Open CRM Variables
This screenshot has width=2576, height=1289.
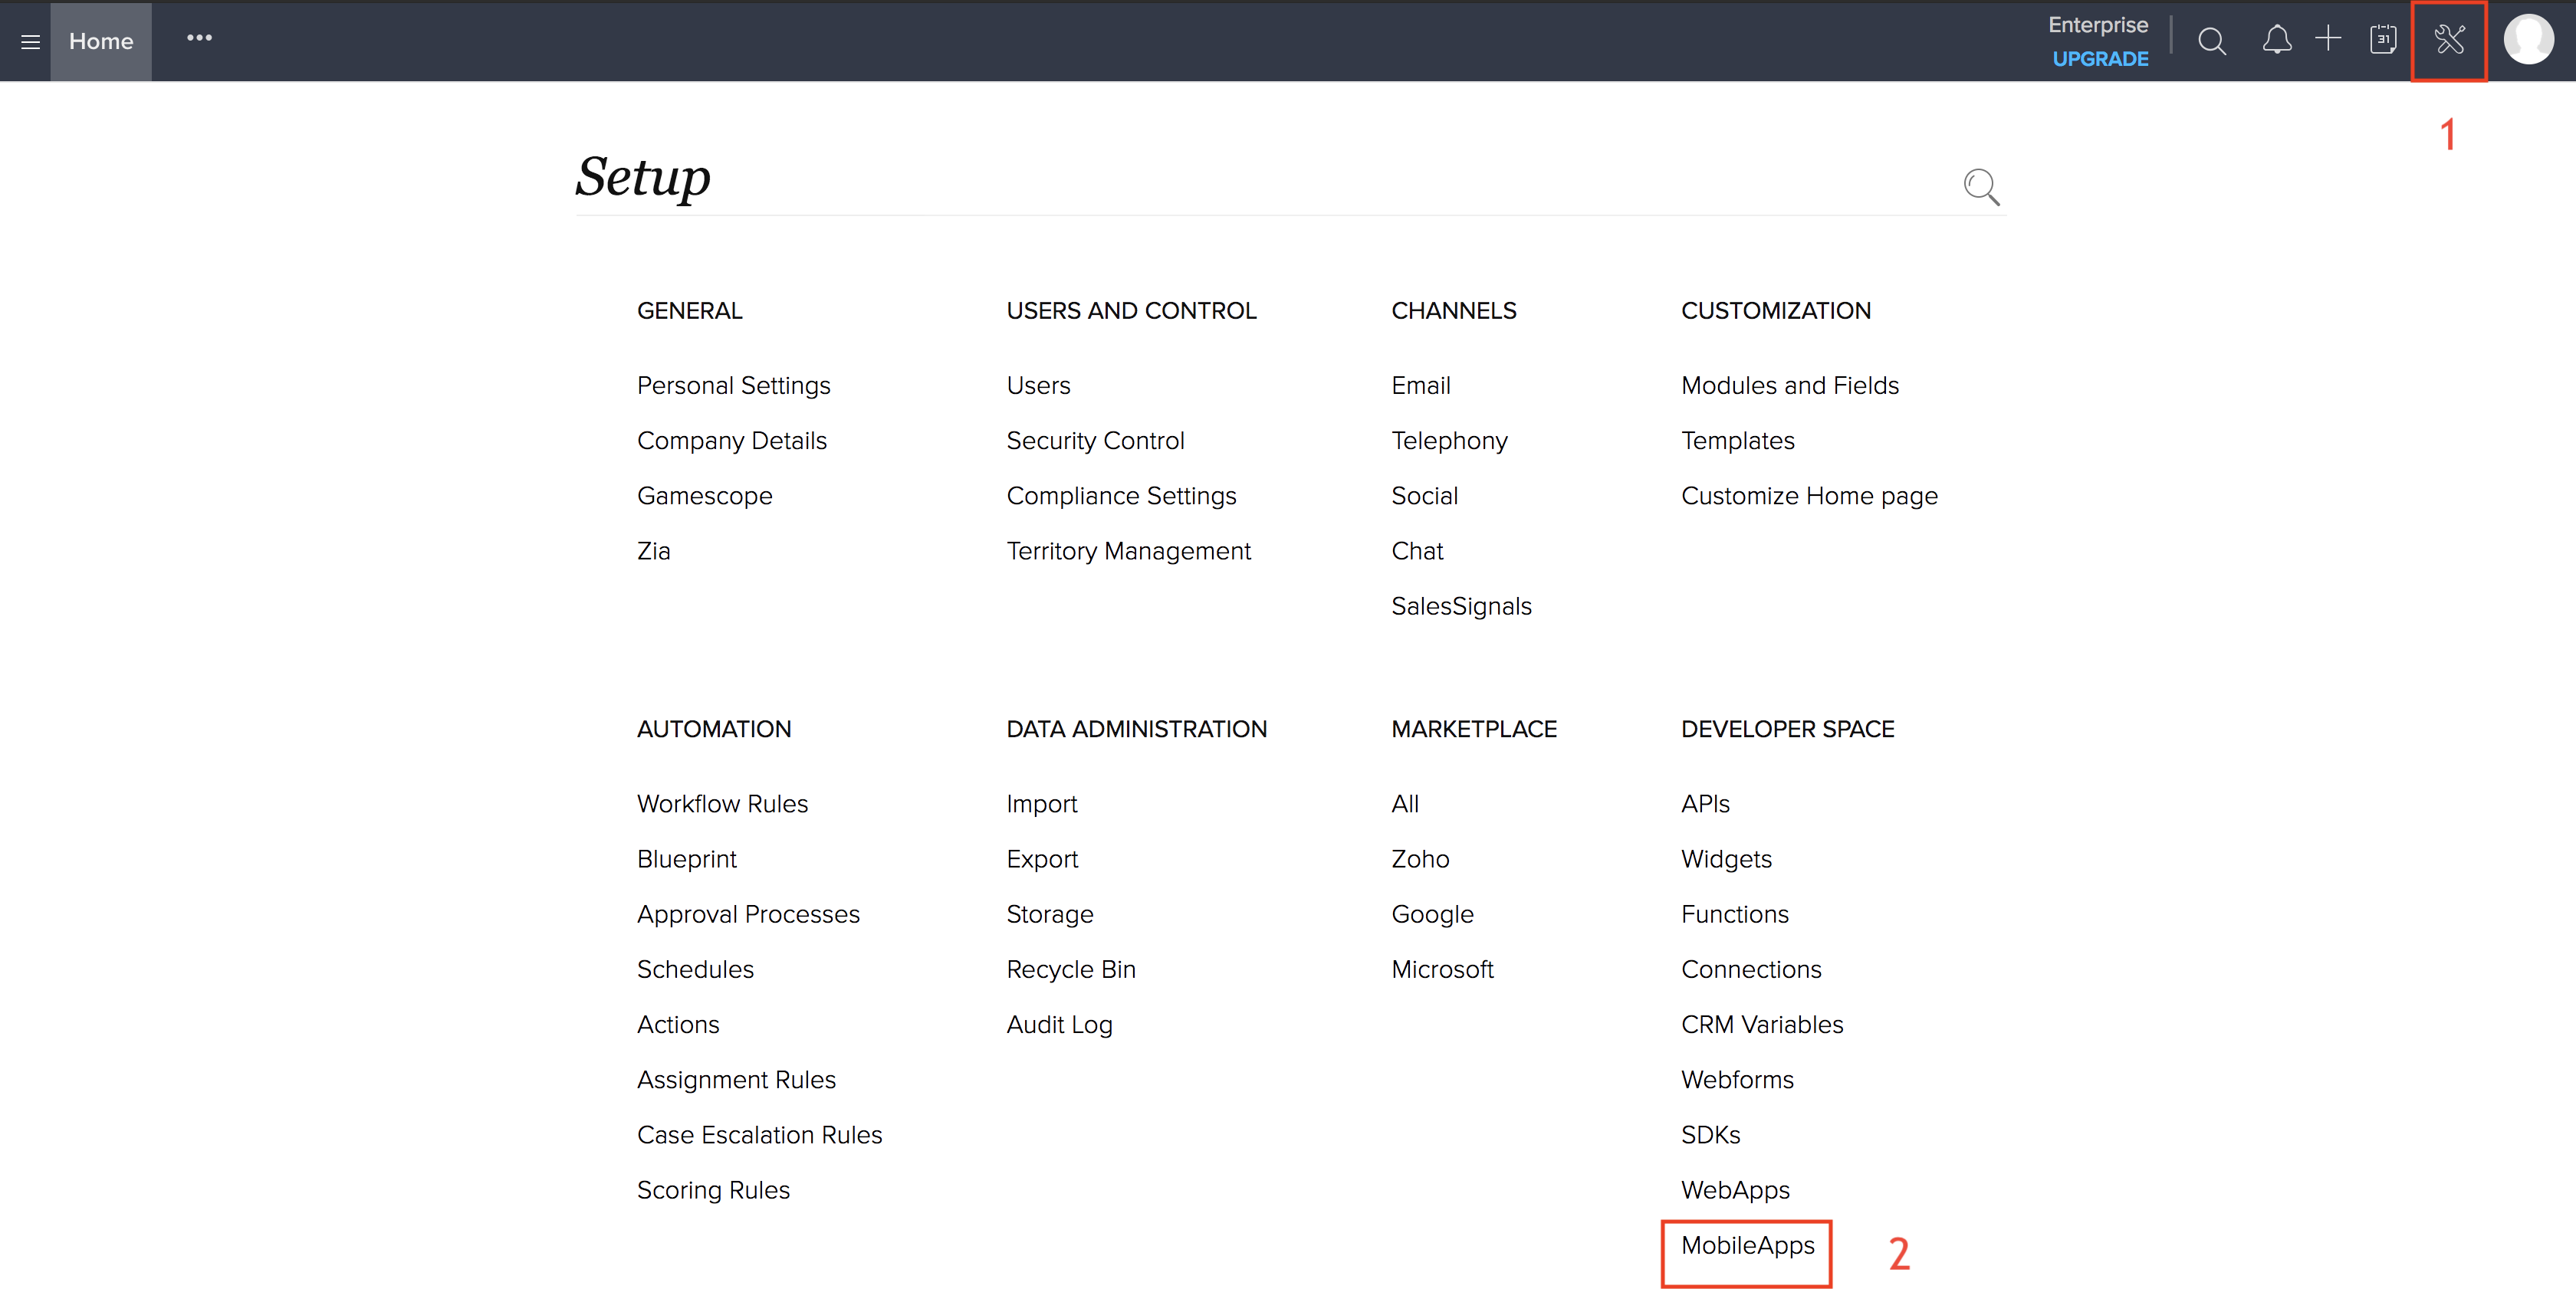[x=1761, y=1025]
